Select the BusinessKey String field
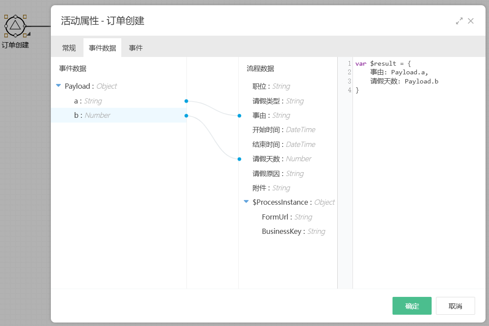Viewport: 489px width, 326px height. (293, 231)
